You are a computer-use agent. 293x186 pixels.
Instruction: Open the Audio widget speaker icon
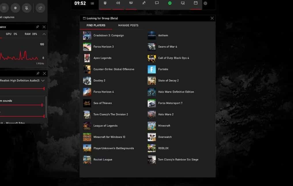click(x=118, y=3)
